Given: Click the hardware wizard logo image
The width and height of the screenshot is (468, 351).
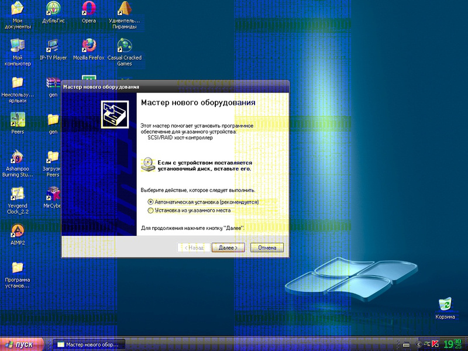Looking at the screenshot, I should (115, 115).
